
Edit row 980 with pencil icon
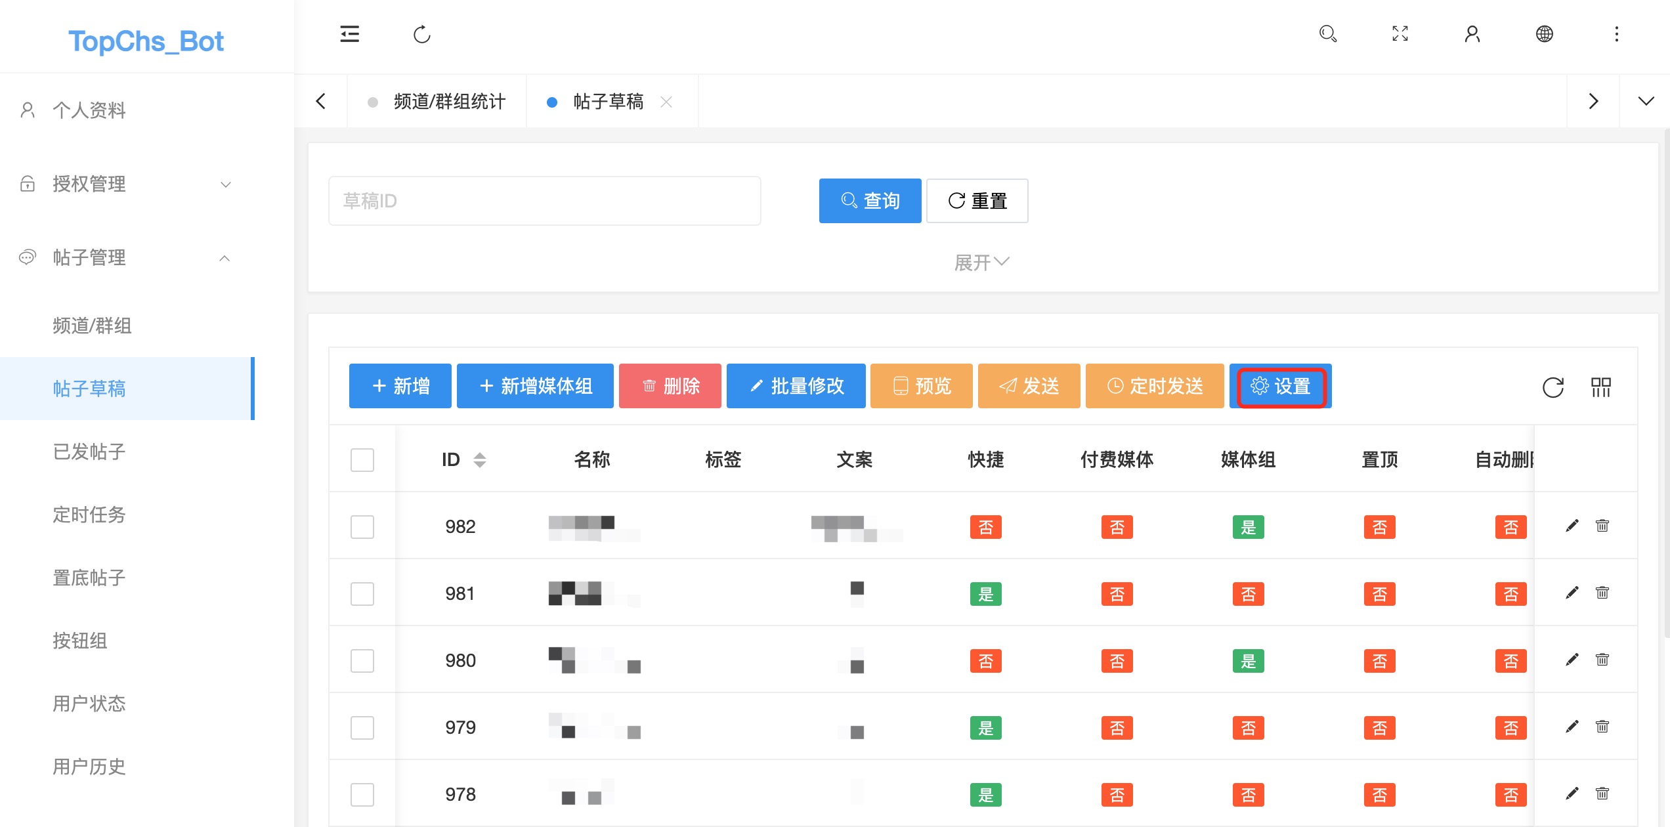pyautogui.click(x=1572, y=660)
